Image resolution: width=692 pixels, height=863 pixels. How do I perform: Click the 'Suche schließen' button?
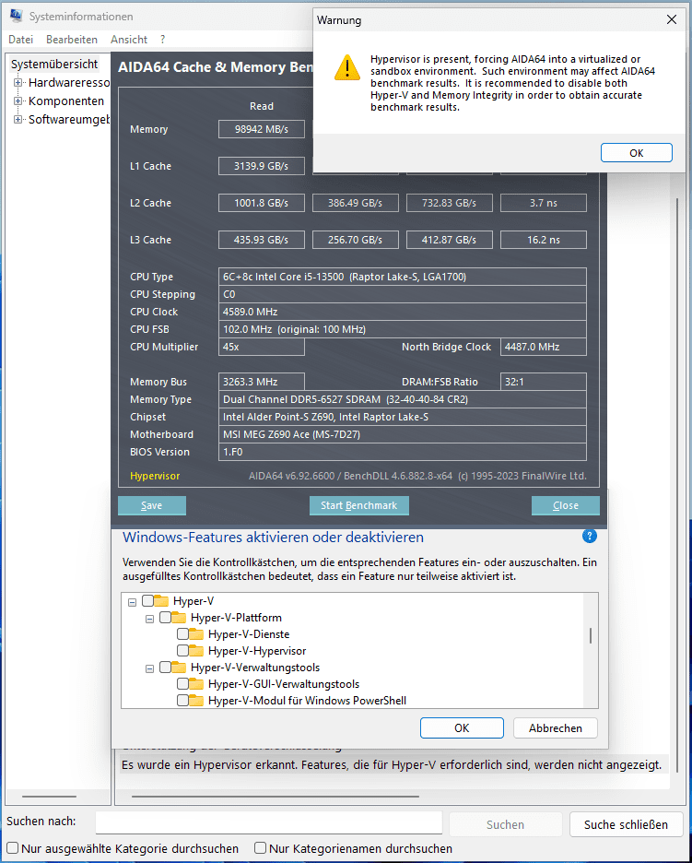pos(626,824)
